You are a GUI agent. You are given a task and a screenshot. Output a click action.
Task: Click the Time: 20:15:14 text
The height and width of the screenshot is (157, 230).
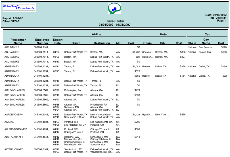pos(217,18)
